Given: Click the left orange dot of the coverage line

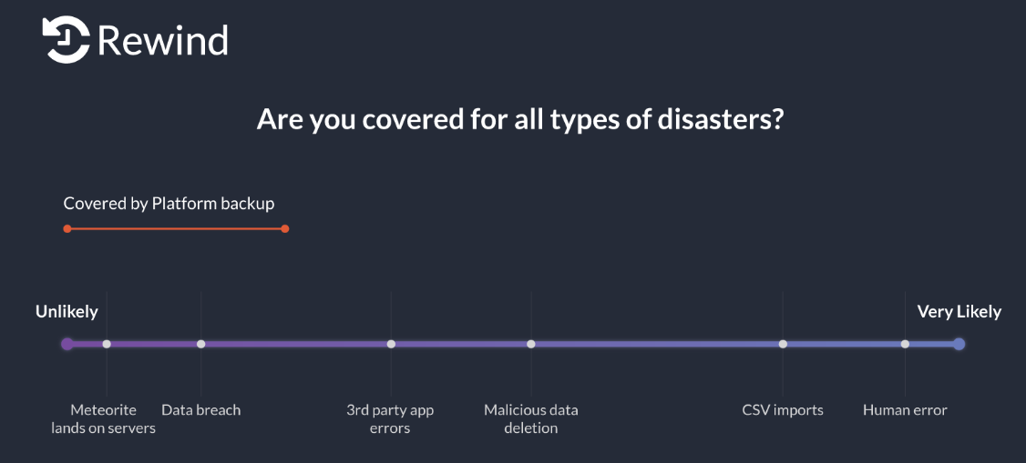Looking at the screenshot, I should [x=67, y=228].
